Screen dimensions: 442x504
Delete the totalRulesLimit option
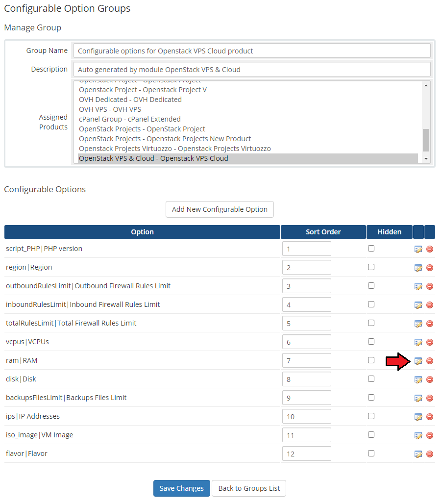429,324
